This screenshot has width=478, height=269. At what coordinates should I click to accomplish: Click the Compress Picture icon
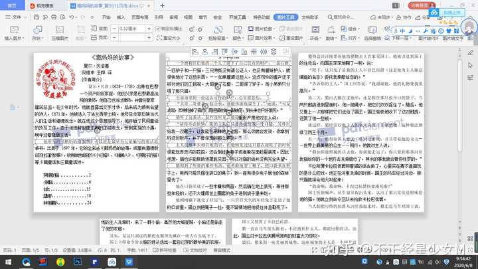[x=60, y=33]
